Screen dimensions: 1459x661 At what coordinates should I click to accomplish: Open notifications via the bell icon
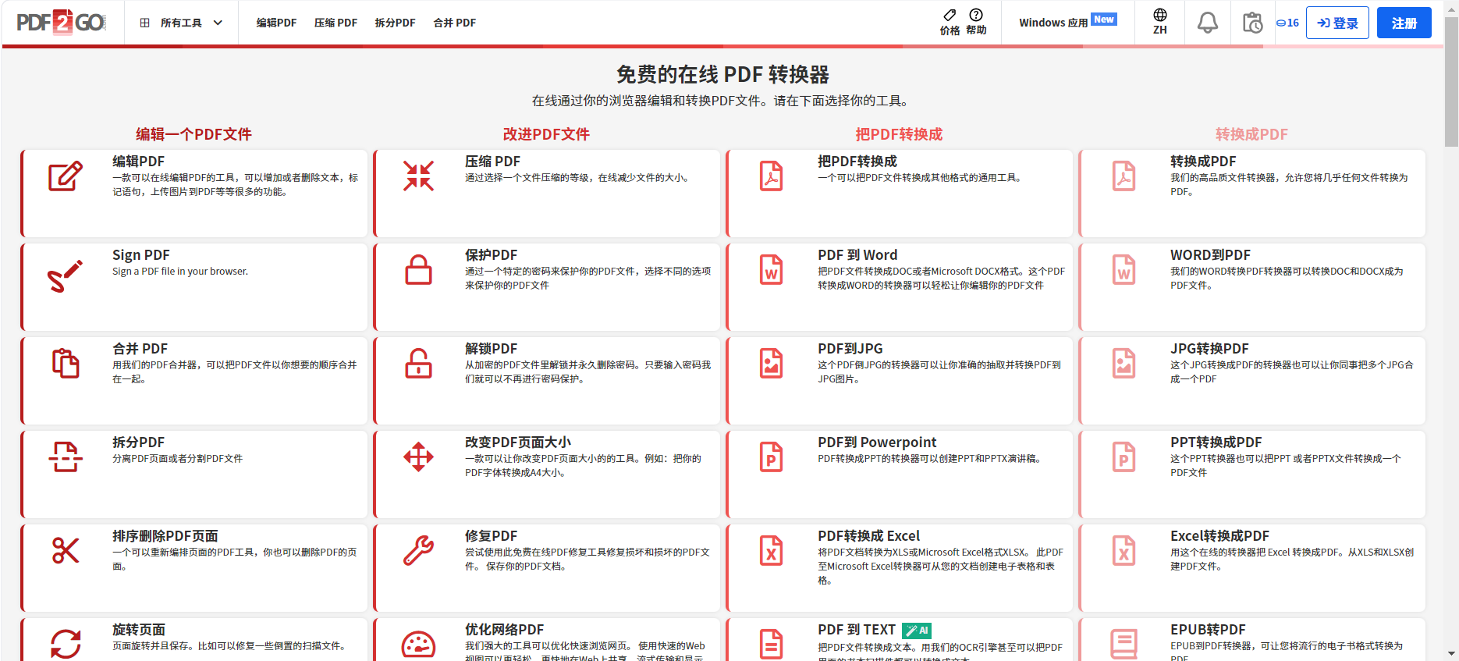[1207, 23]
